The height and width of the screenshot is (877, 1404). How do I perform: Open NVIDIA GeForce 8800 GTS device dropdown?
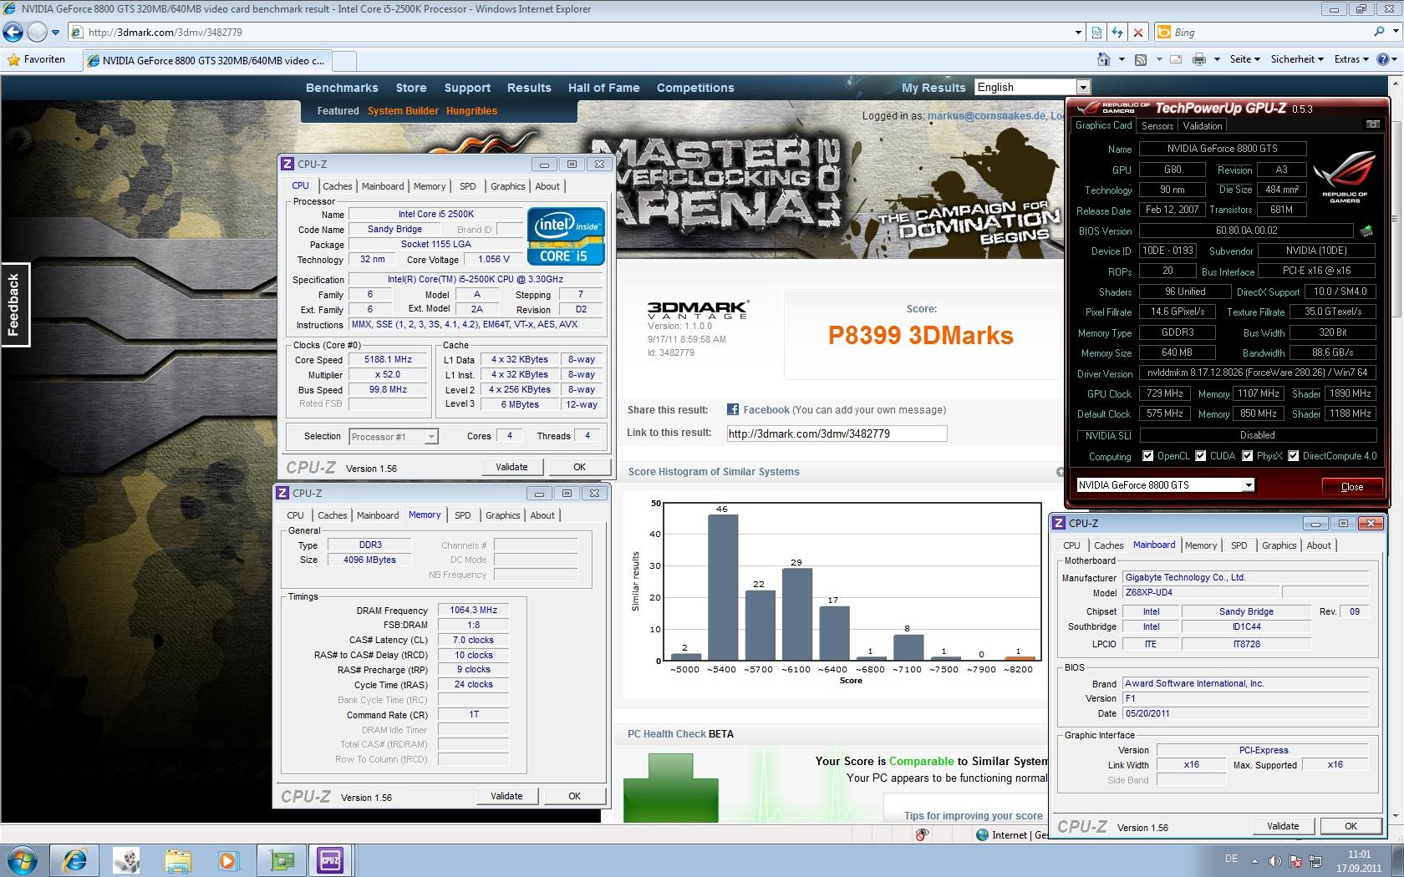point(1165,485)
